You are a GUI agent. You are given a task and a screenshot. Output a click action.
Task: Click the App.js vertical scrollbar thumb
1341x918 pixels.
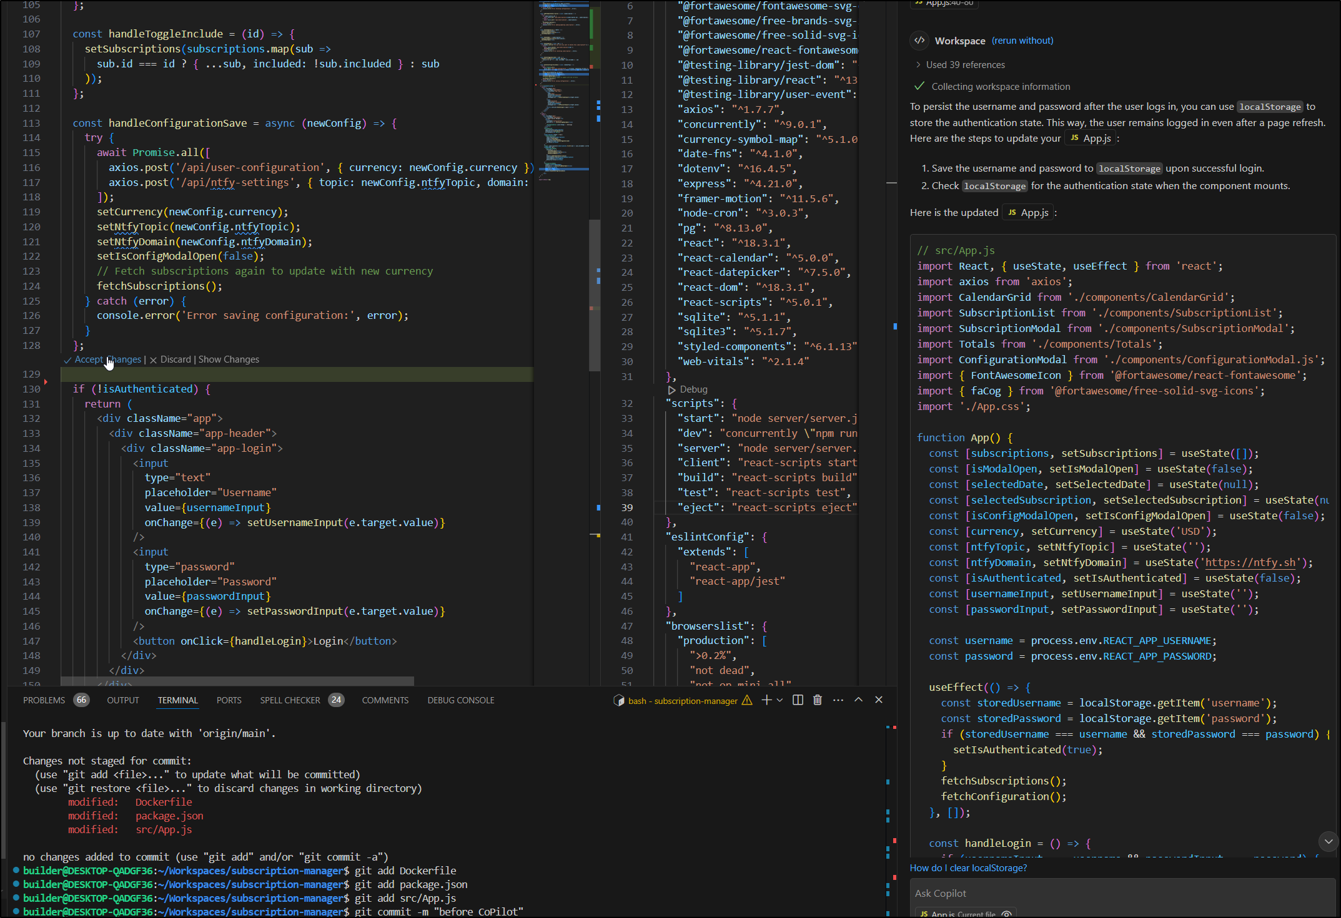pos(595,295)
